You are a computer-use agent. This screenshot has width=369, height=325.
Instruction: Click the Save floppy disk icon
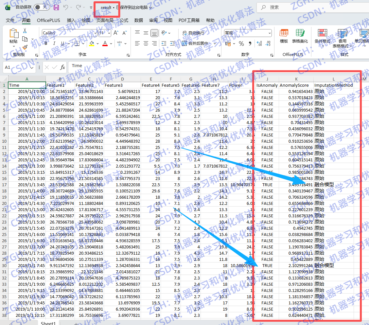(x=56, y=7)
